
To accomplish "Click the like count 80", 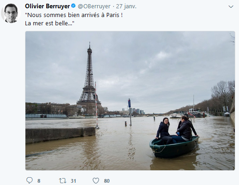I will [x=107, y=181].
